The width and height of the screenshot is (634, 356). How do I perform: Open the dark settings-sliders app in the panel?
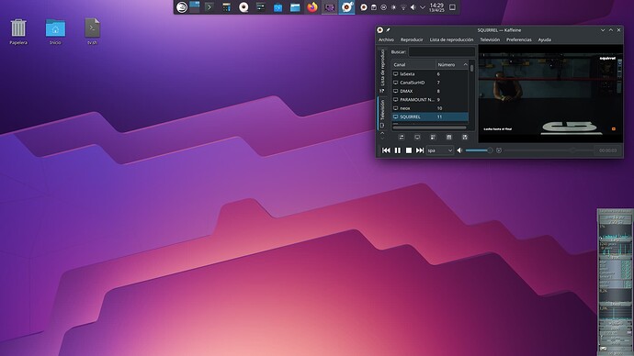point(261,7)
